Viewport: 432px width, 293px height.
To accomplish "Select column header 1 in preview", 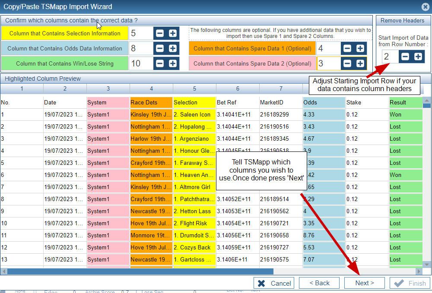I will click(22, 88).
